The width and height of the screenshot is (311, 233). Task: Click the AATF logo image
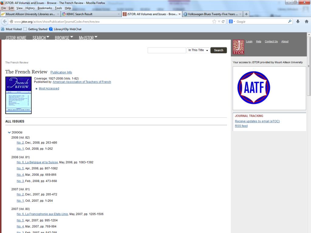pyautogui.click(x=254, y=88)
